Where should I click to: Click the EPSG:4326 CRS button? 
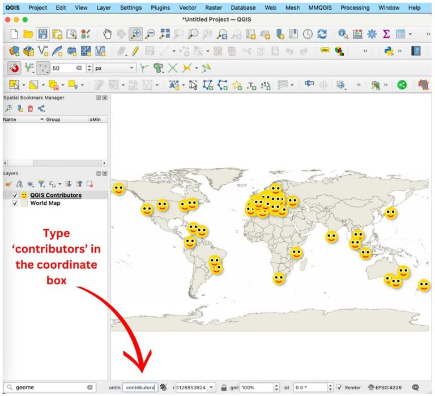tap(385, 387)
